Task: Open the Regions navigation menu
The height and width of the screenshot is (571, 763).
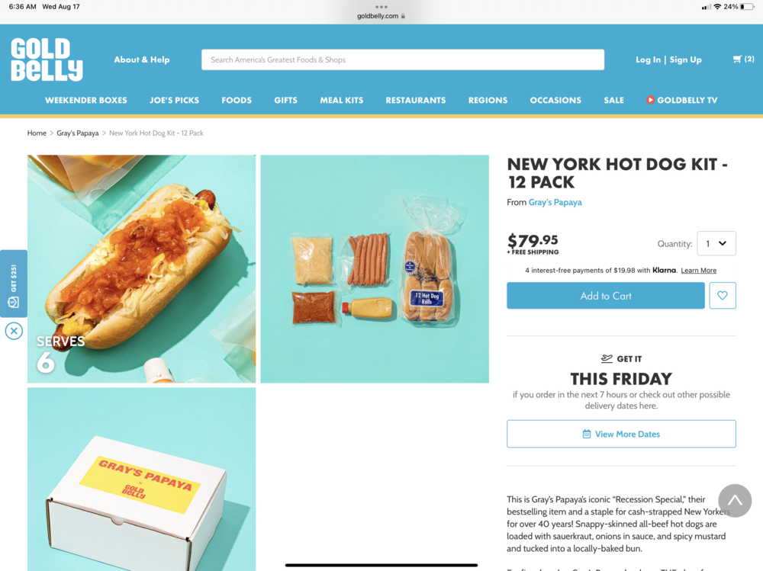Action: 488,100
